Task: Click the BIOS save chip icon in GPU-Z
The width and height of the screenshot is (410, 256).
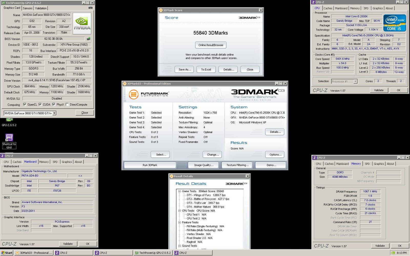Action: point(88,39)
